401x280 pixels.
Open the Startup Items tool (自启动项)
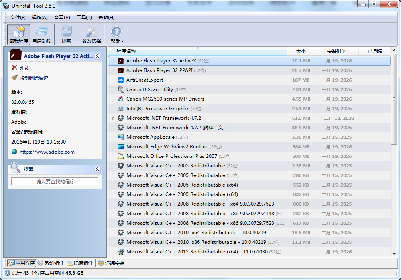pyautogui.click(x=42, y=35)
